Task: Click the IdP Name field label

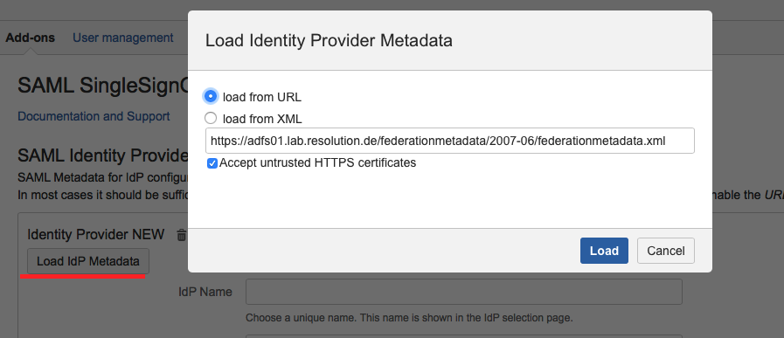Action: [205, 292]
